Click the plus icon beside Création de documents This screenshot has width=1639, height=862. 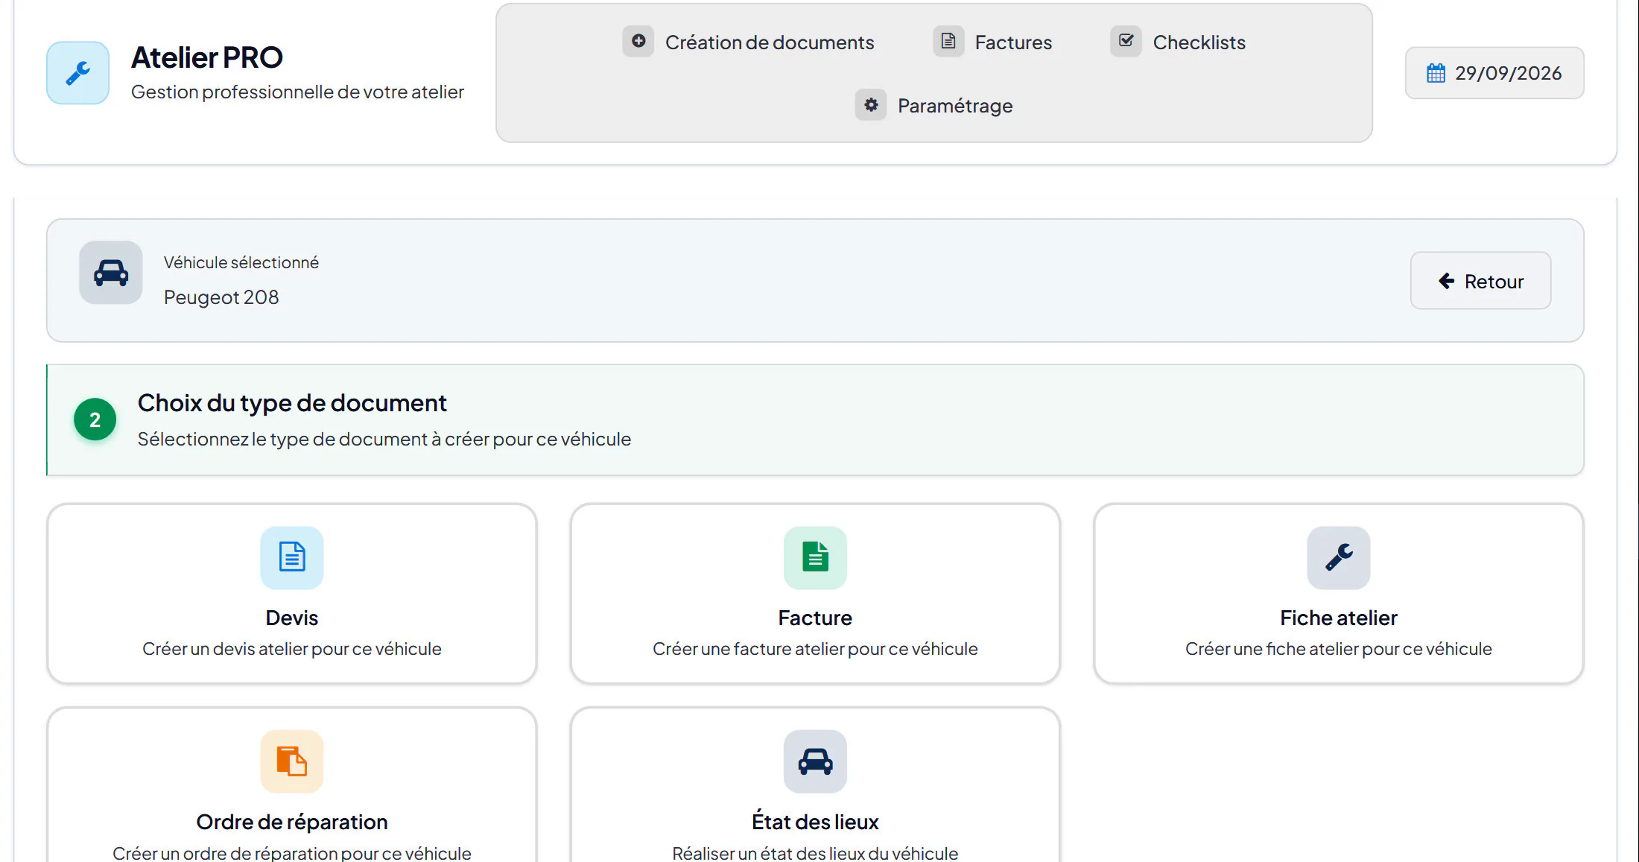pos(638,41)
